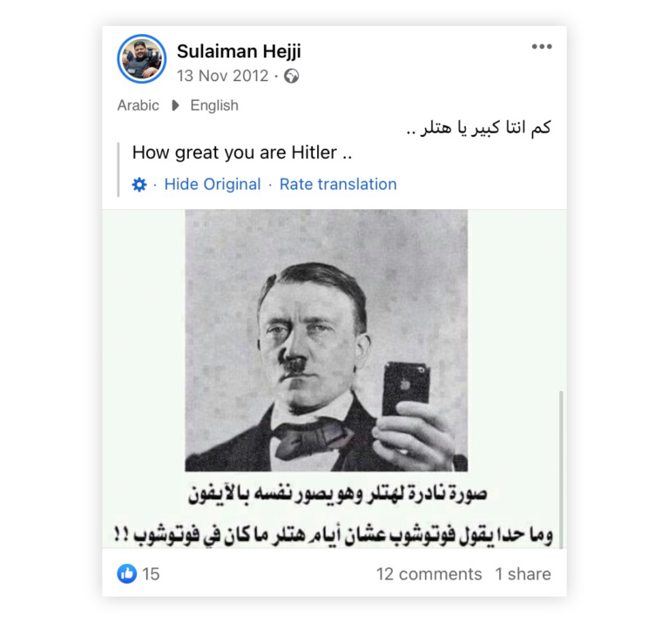Screen dimensions: 669x622
Task: Click Hide Original link
Action: (213, 185)
